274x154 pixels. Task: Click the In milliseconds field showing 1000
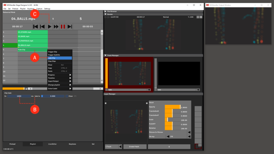19,96
